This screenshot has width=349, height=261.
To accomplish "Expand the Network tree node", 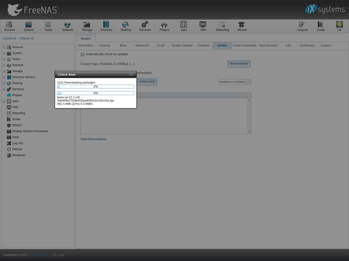I will 4,65.
